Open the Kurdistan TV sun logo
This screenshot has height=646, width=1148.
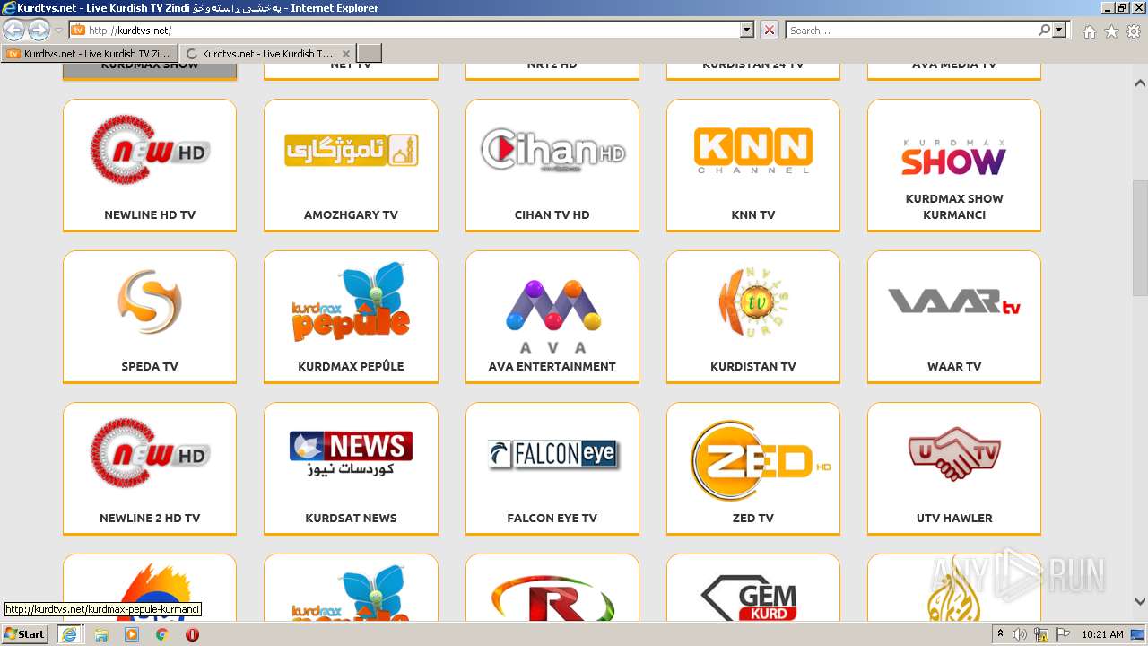point(753,301)
